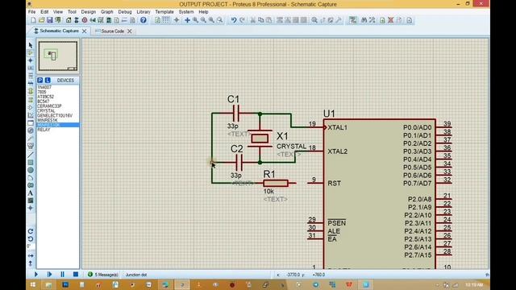Select the 2D Graphics Box tool

point(31,163)
